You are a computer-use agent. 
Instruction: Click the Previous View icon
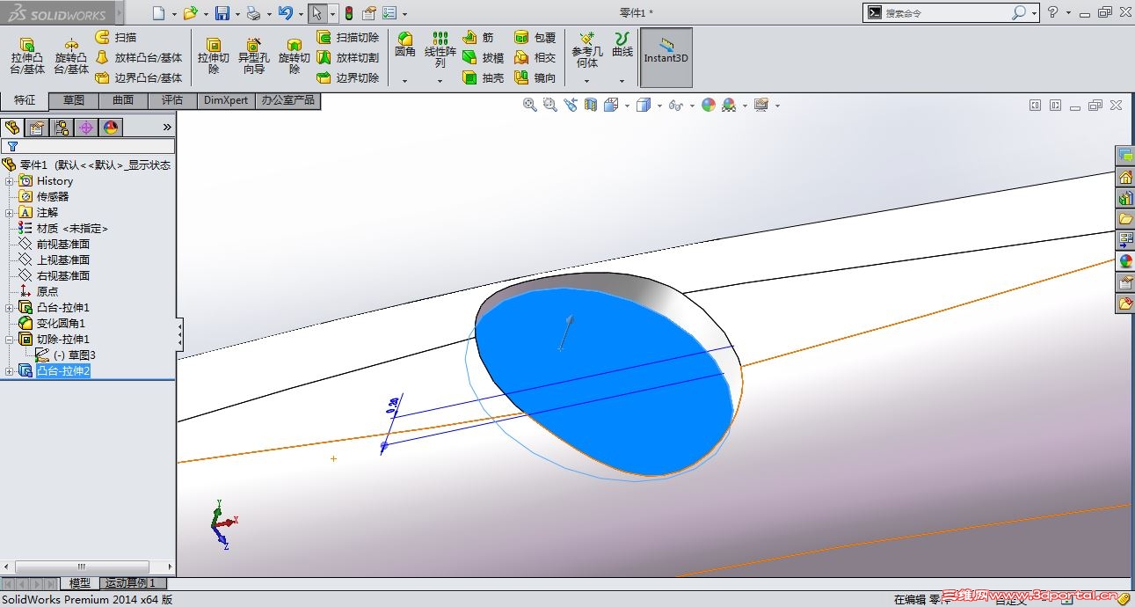coord(571,105)
